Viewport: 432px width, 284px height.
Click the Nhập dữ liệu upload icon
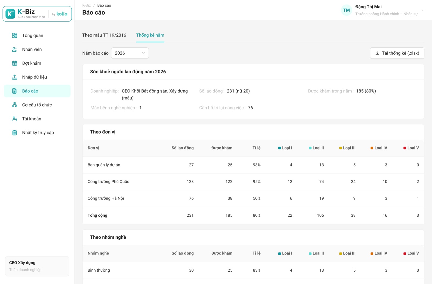15,77
